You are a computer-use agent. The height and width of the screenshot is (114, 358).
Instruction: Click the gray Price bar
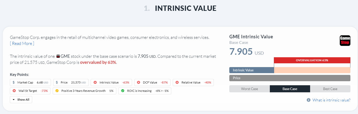tap(290, 78)
